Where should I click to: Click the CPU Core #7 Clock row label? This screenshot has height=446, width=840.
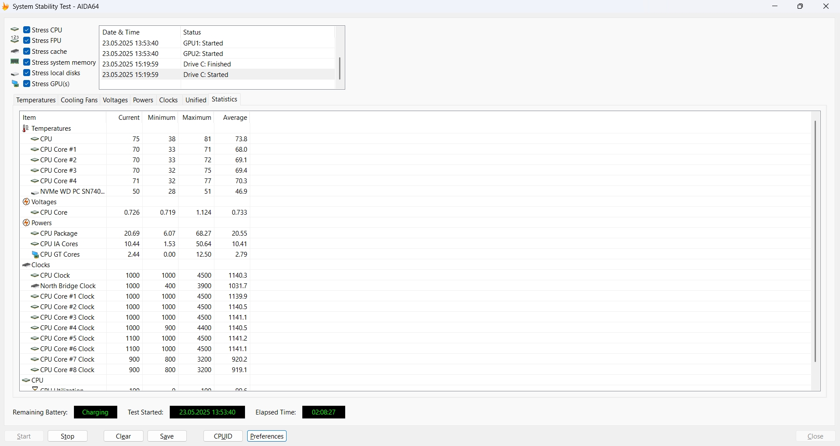click(67, 360)
